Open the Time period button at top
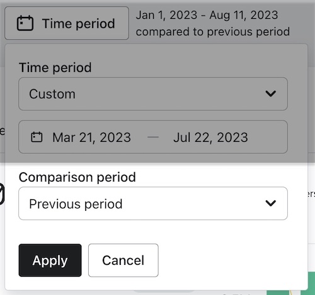 point(67,23)
